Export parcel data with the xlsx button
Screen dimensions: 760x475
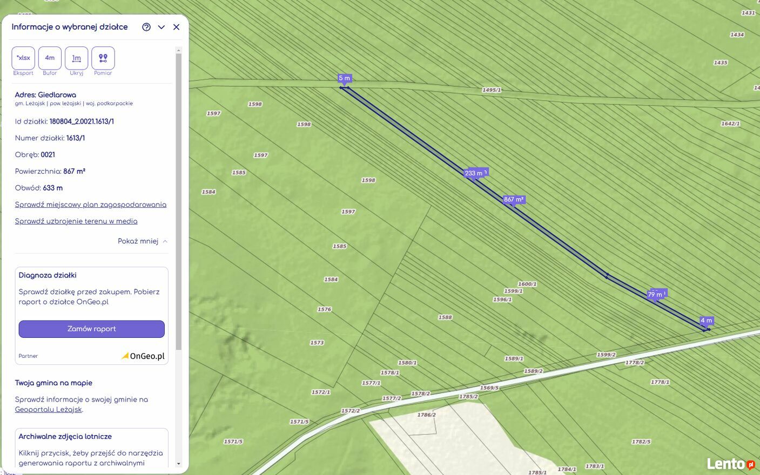tap(23, 58)
